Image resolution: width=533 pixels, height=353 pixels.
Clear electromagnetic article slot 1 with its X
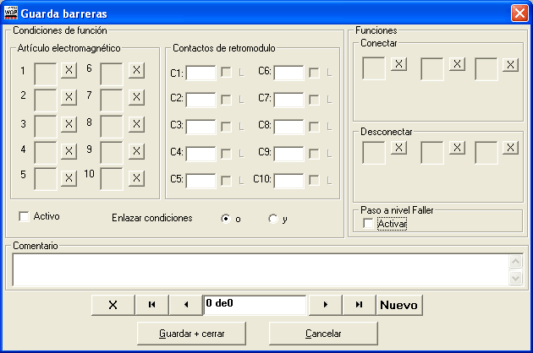(69, 70)
